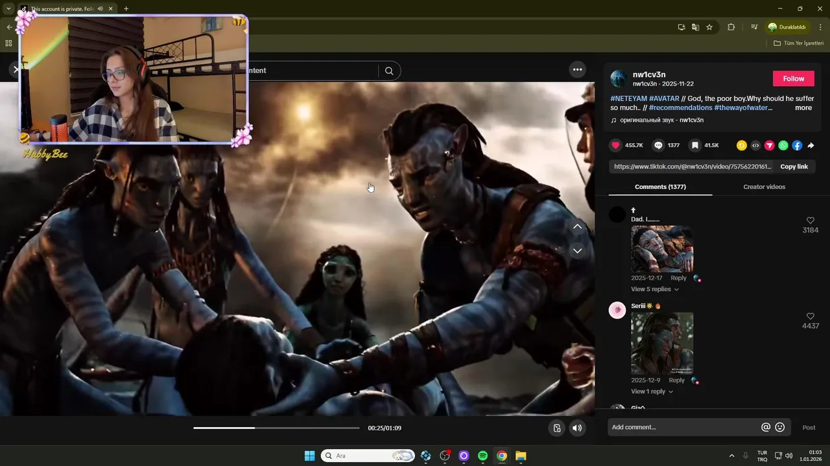This screenshot has width=830, height=466.
Task: Click Chrome's translate page icon
Action: (695, 27)
